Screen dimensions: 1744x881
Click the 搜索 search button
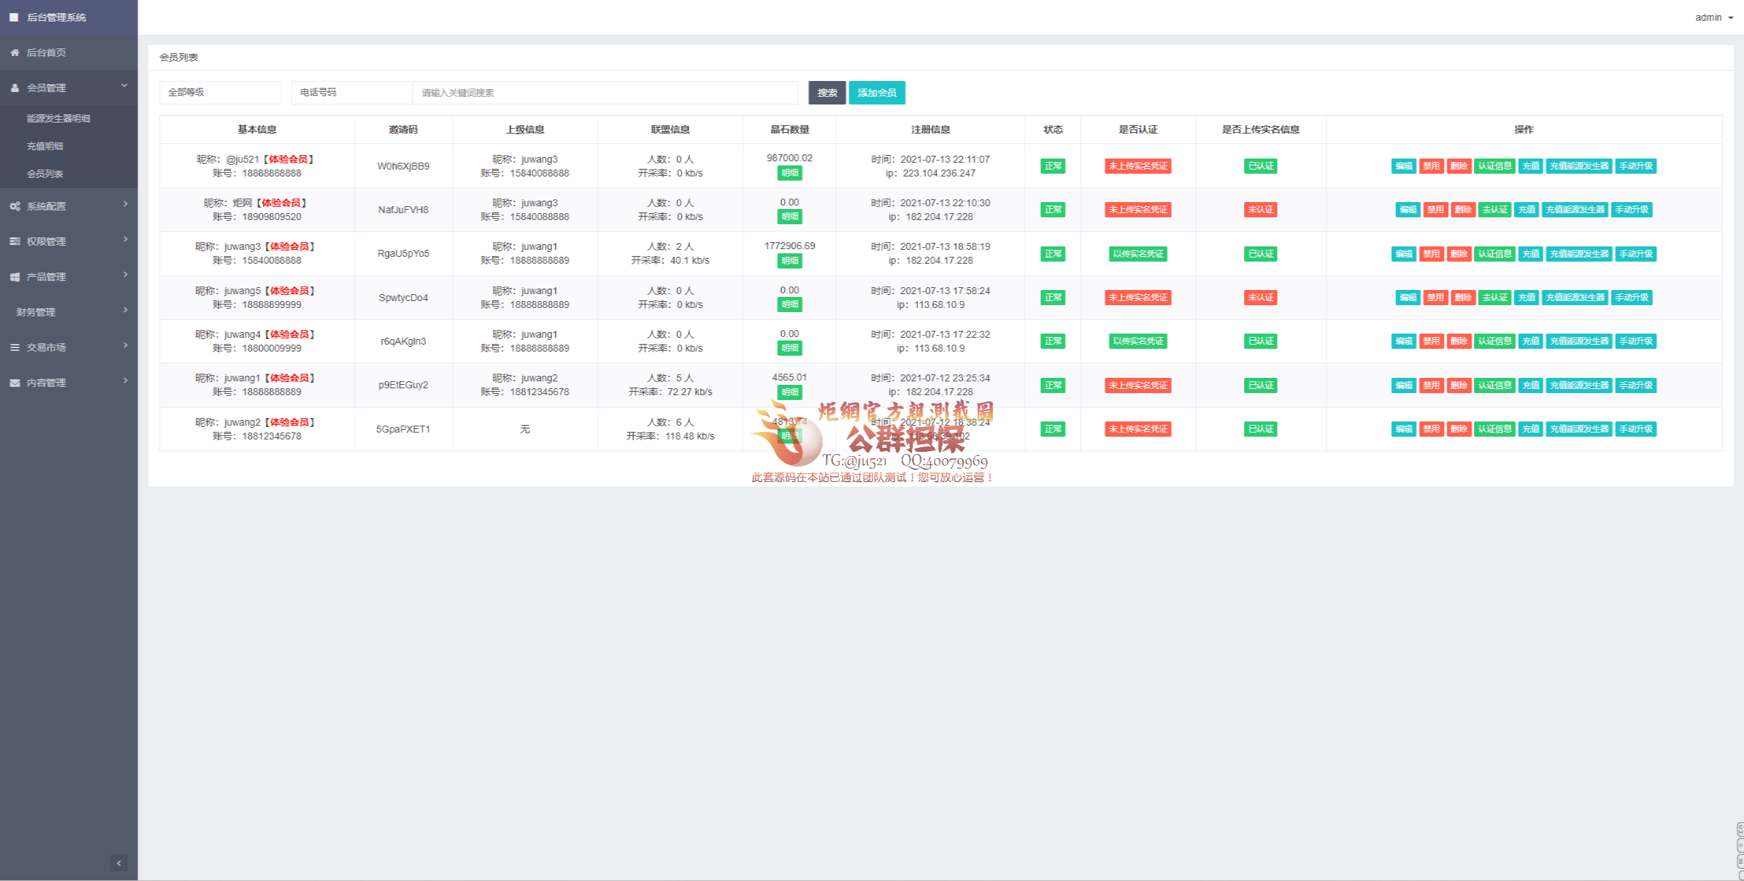point(827,93)
